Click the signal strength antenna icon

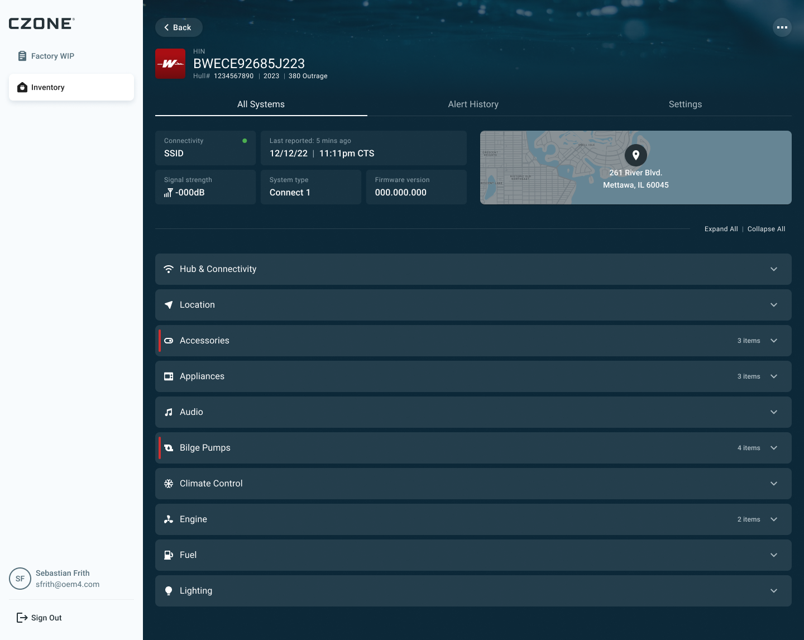168,193
